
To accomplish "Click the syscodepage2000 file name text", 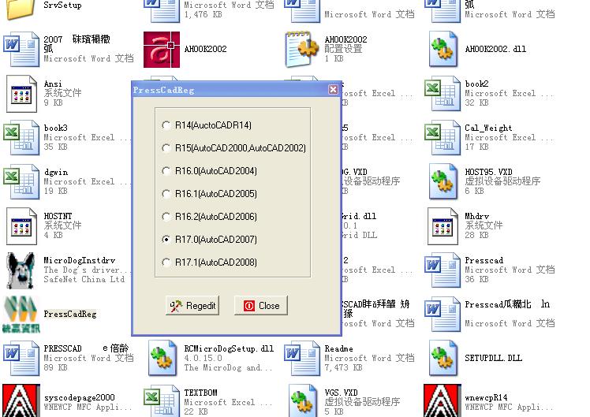I will pos(80,398).
